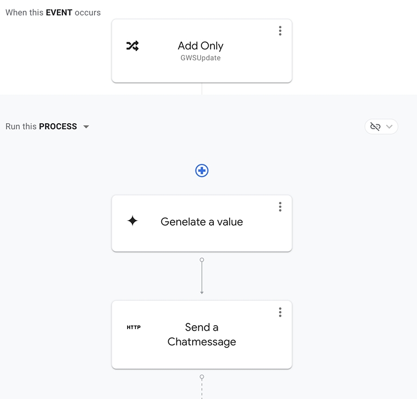Click the GWSUpdate table label
Viewport: 417px width, 399px height.
click(x=200, y=58)
